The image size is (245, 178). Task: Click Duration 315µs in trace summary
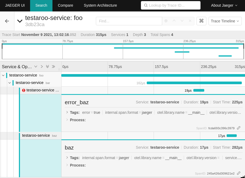(x=93, y=35)
